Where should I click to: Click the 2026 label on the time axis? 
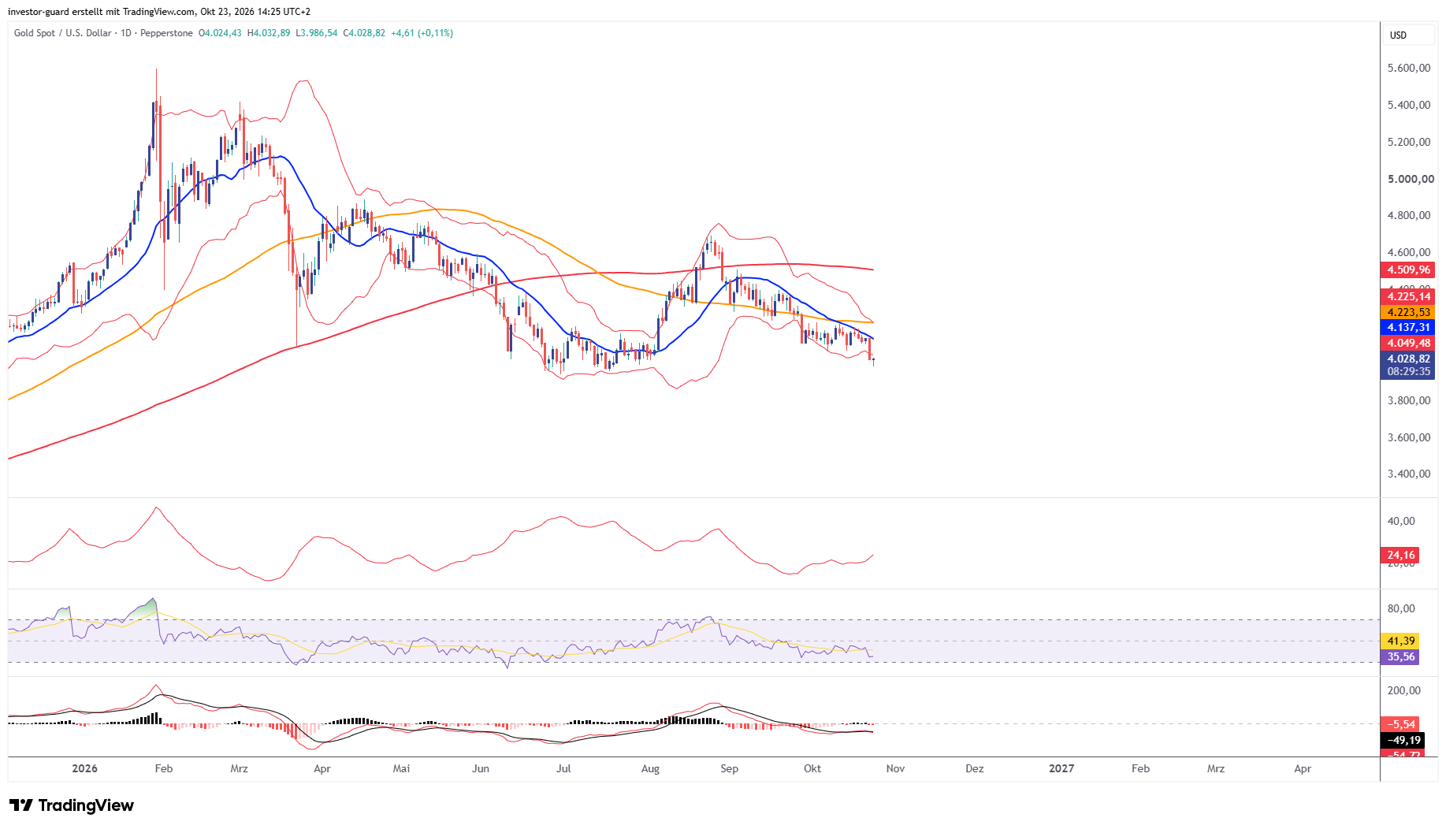84,769
